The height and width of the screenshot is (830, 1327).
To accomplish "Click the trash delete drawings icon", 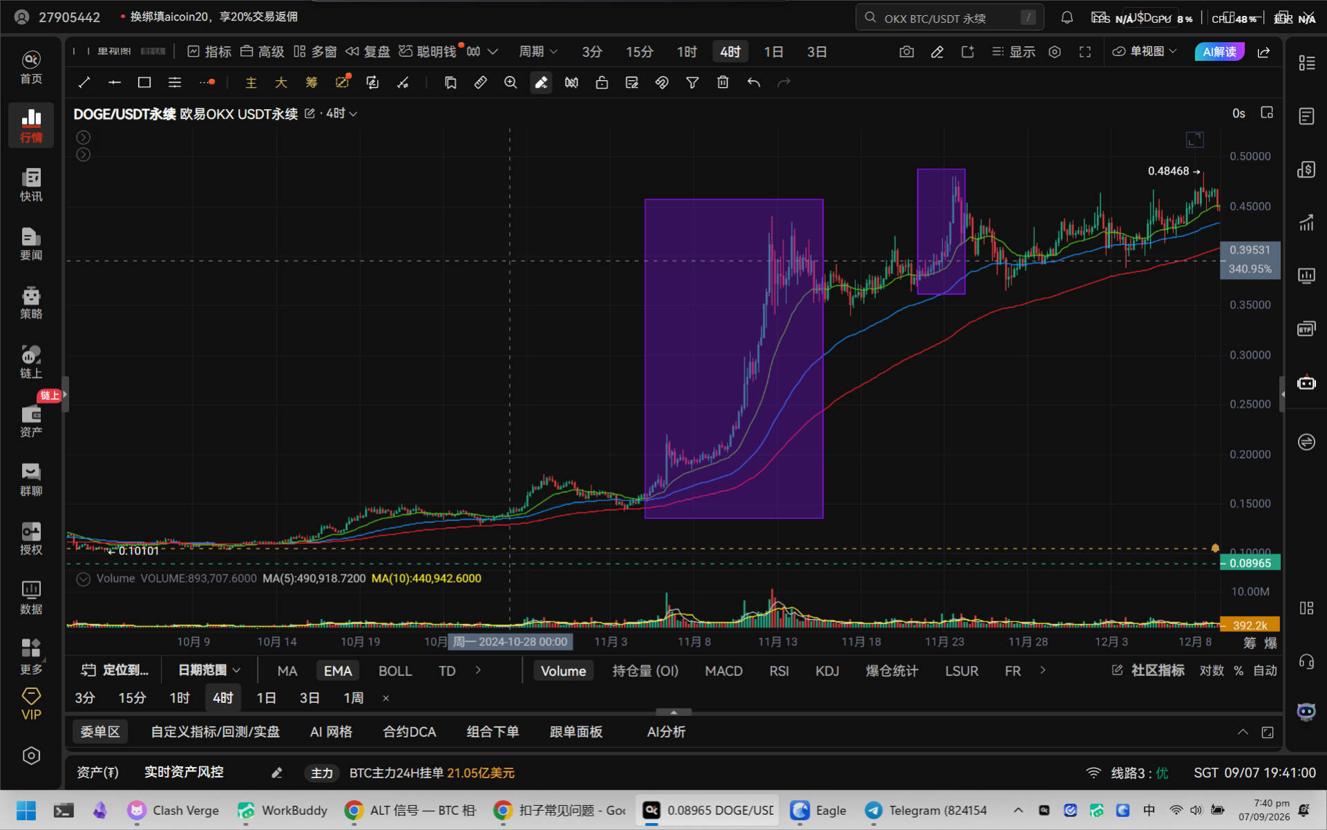I will coord(723,83).
